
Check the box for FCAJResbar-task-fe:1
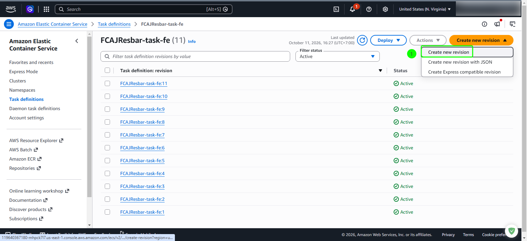(107, 212)
